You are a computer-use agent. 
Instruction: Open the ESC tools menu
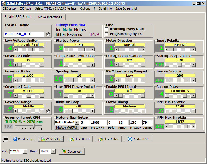tap(25, 8)
